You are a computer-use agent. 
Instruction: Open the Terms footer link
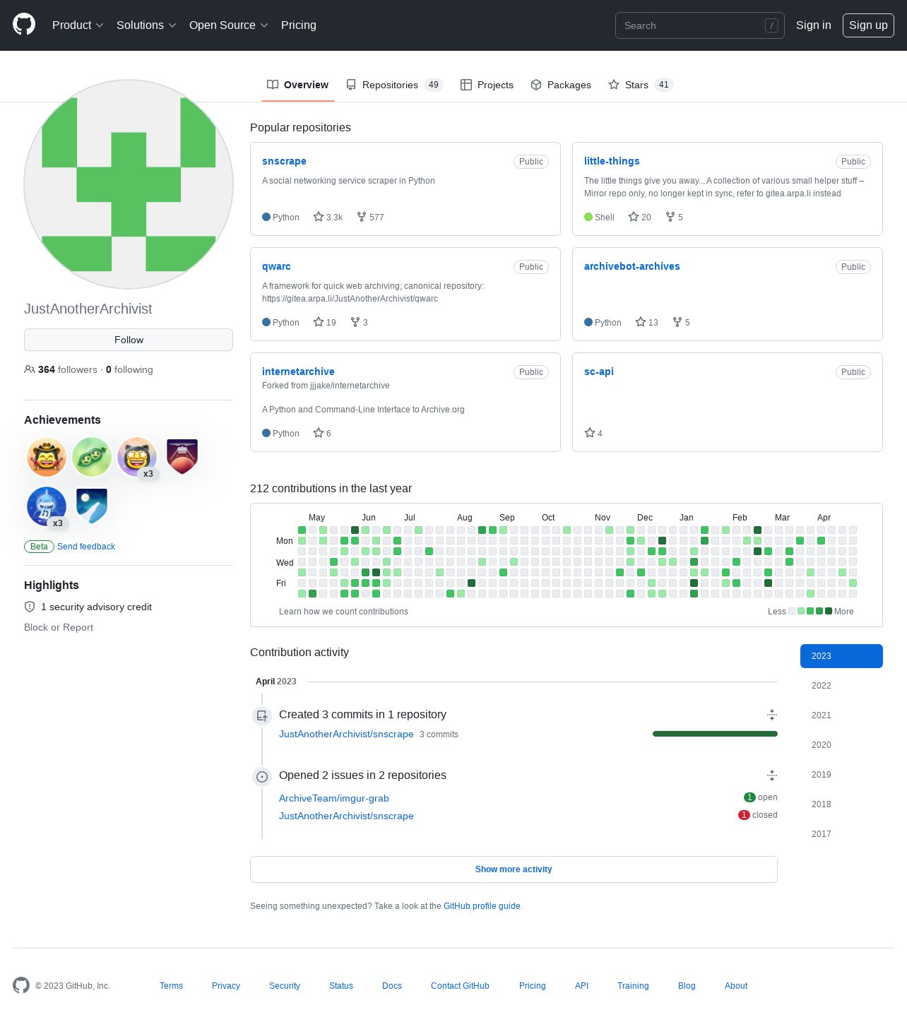pos(171,986)
